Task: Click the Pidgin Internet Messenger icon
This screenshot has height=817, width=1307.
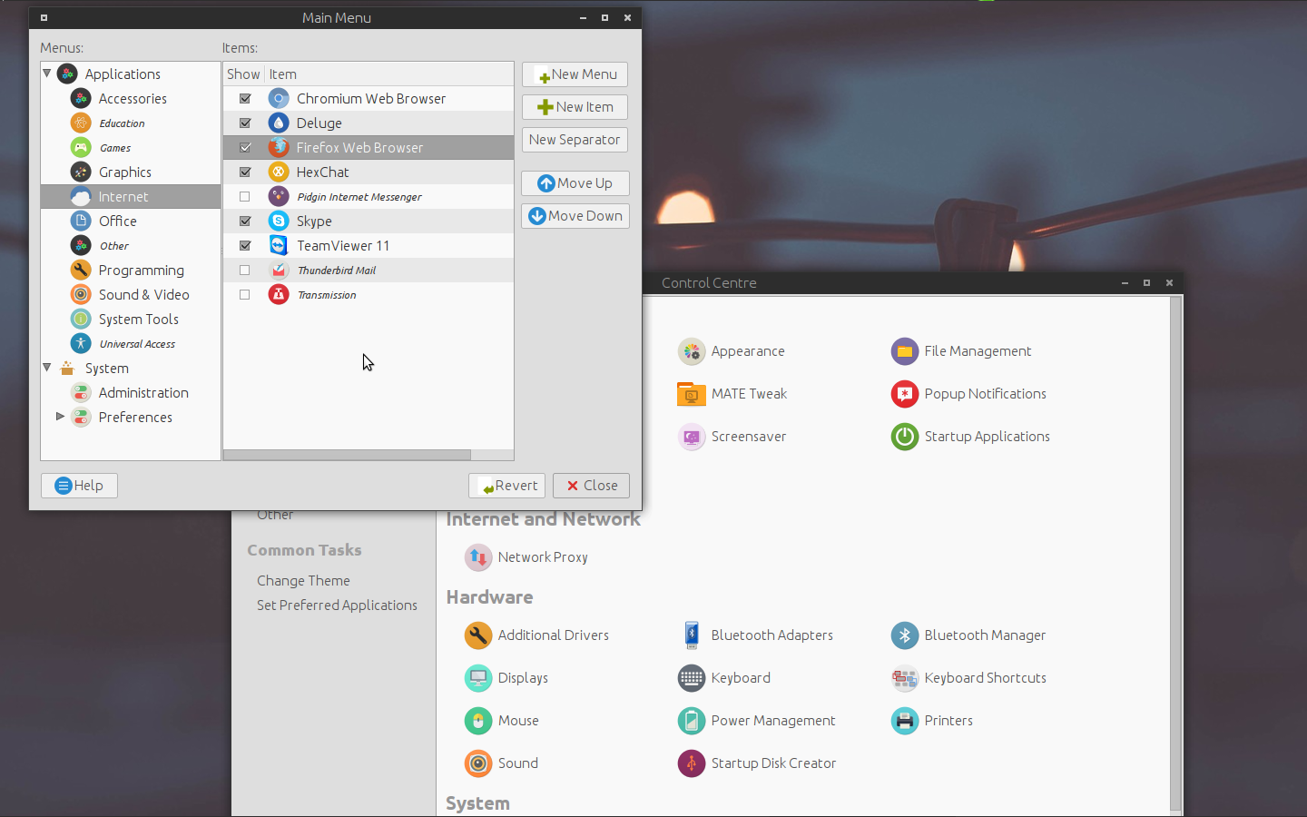Action: tap(279, 196)
